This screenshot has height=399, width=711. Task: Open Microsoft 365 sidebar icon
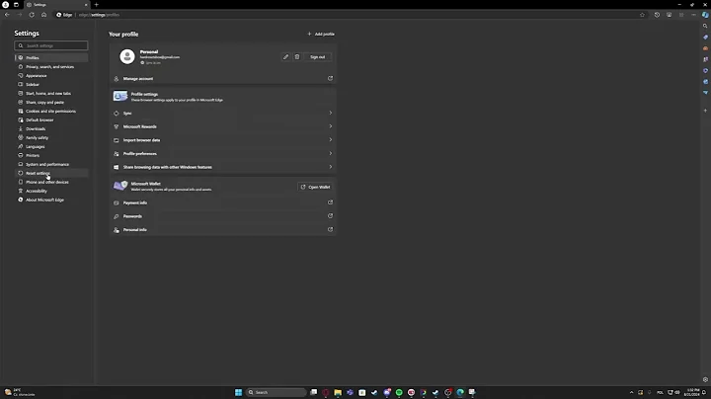click(x=705, y=70)
